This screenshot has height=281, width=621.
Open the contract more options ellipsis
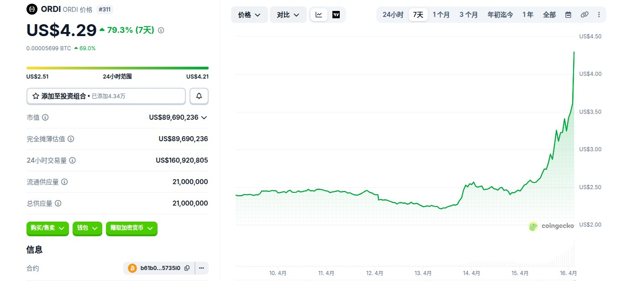pyautogui.click(x=201, y=268)
